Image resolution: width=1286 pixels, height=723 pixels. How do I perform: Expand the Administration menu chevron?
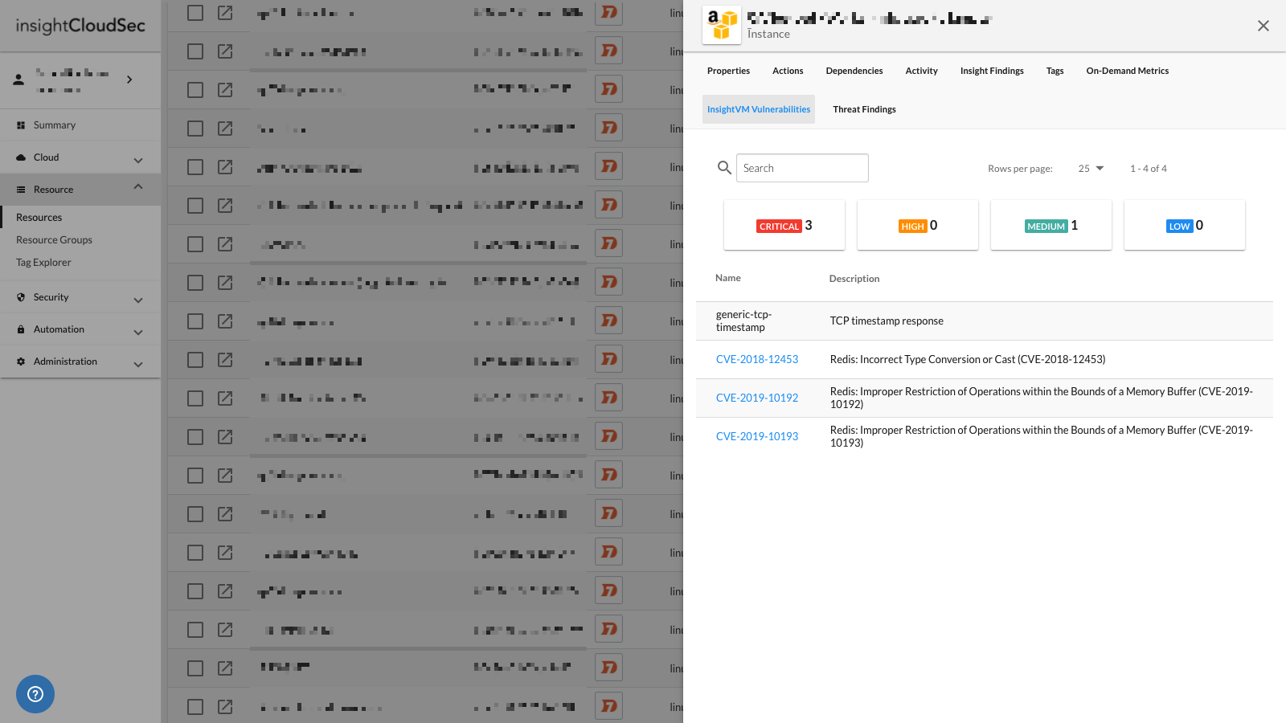coord(138,365)
